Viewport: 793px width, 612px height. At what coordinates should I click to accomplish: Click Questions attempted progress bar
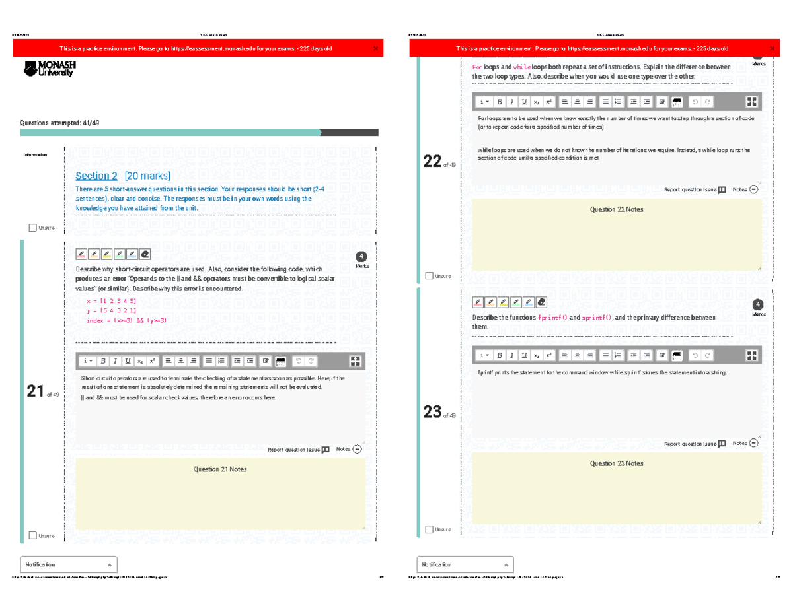200,133
